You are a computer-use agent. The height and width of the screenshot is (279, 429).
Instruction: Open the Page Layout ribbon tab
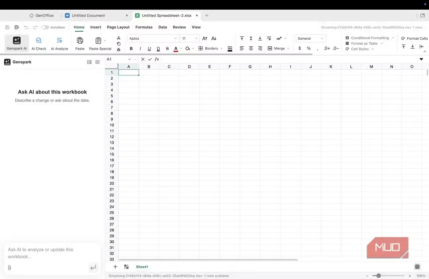118,27
